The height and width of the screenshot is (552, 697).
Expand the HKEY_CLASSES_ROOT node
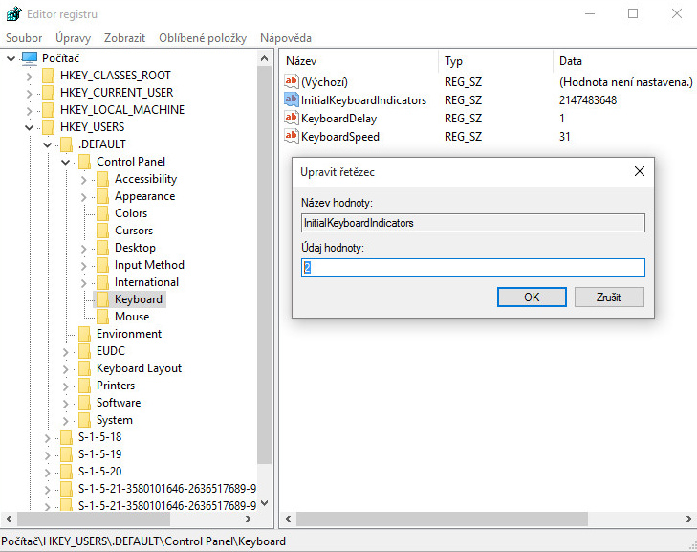pyautogui.click(x=30, y=77)
